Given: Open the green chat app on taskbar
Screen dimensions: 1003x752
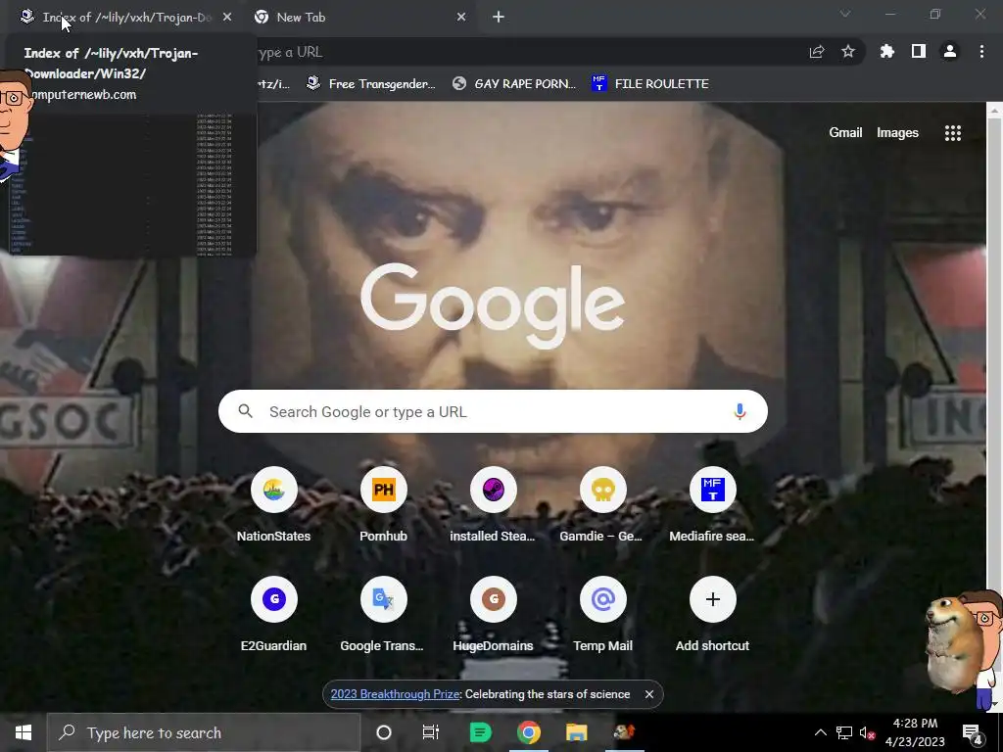Looking at the screenshot, I should (480, 732).
